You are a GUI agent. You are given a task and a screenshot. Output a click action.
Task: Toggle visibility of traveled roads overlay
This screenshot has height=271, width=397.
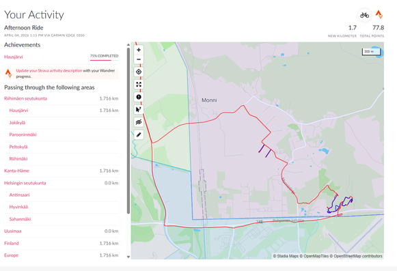point(139,122)
